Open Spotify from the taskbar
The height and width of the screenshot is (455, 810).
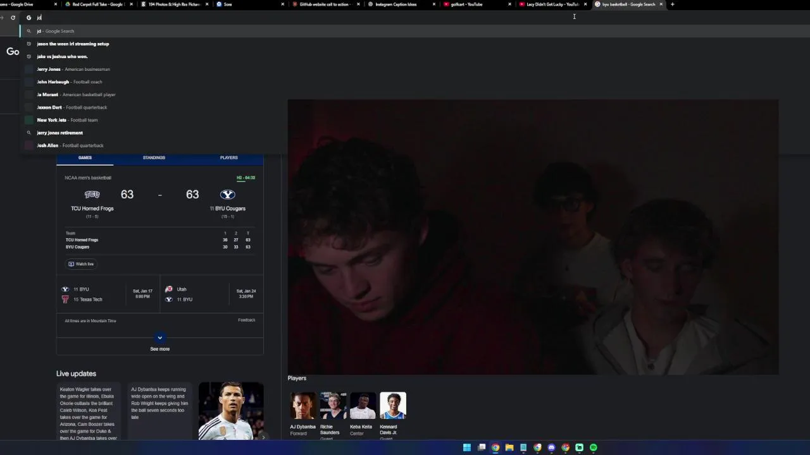pyautogui.click(x=593, y=447)
